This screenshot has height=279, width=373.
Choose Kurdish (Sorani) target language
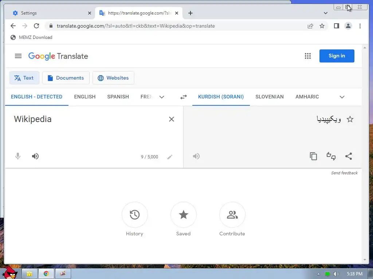221,97
